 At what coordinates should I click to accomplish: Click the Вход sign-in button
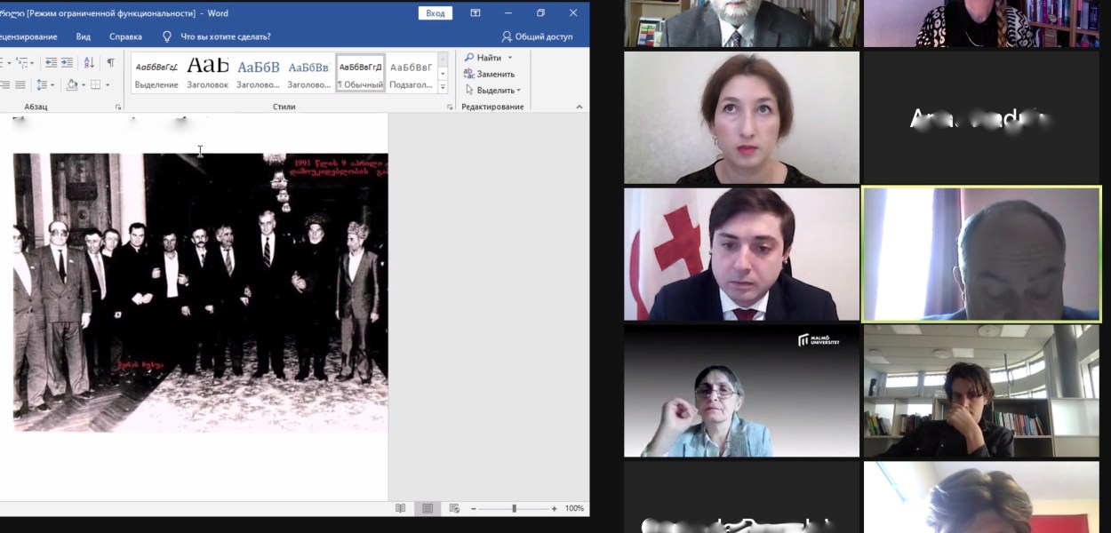click(x=435, y=13)
